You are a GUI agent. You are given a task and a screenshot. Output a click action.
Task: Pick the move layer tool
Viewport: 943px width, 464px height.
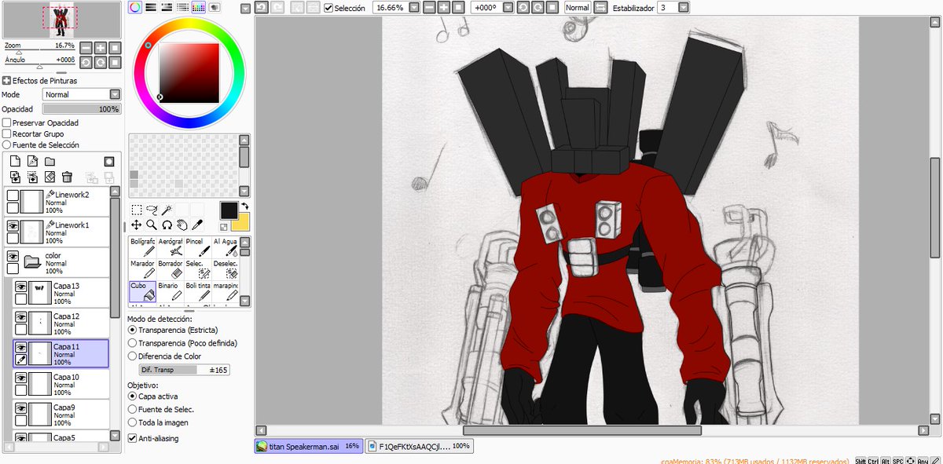click(137, 225)
